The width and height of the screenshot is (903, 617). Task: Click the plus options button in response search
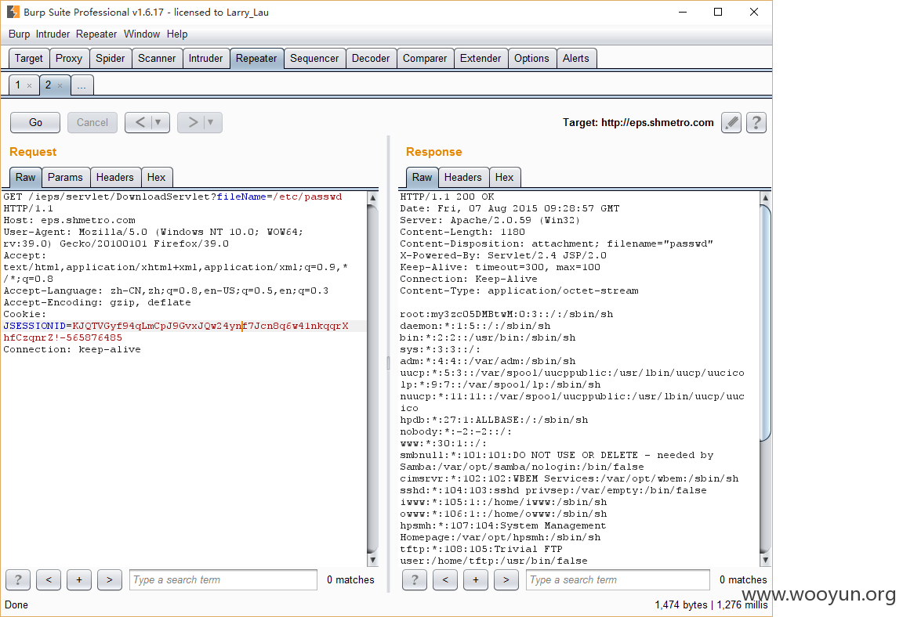coord(476,579)
